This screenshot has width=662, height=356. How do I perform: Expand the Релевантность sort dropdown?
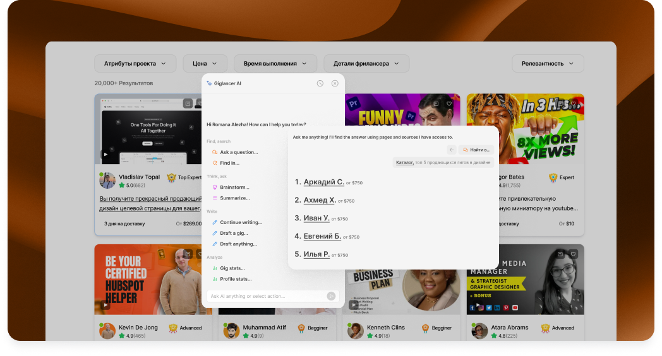click(548, 64)
